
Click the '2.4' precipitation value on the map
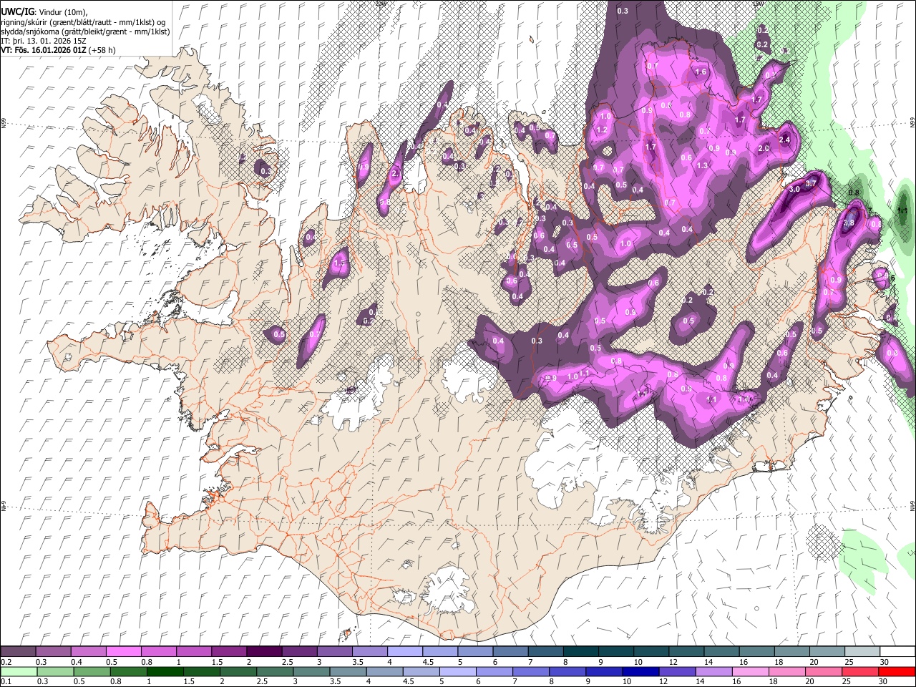coord(784,140)
